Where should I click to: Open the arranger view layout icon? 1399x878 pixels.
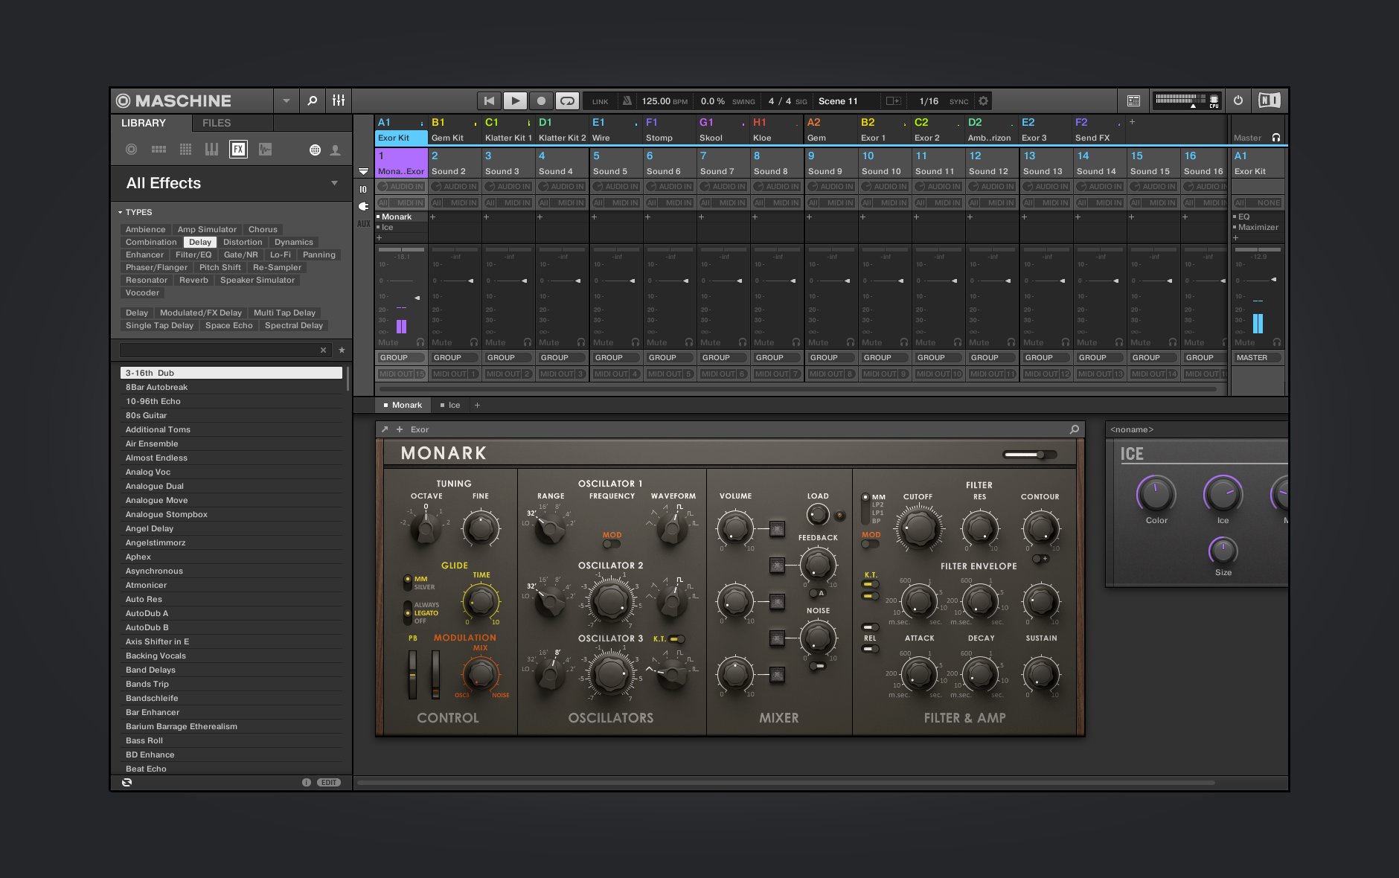pos(1133,101)
